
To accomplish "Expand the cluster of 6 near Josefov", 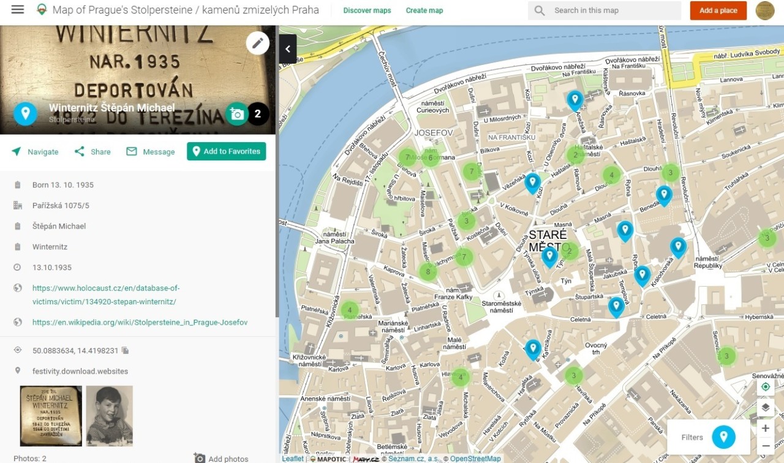I will [x=430, y=157].
